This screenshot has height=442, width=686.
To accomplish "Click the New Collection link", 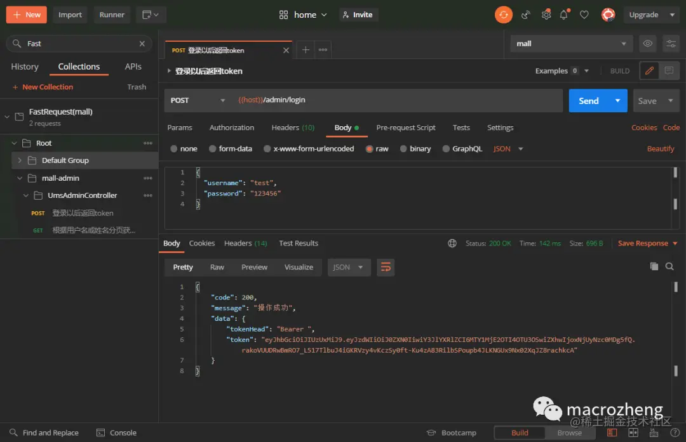I will tap(43, 87).
